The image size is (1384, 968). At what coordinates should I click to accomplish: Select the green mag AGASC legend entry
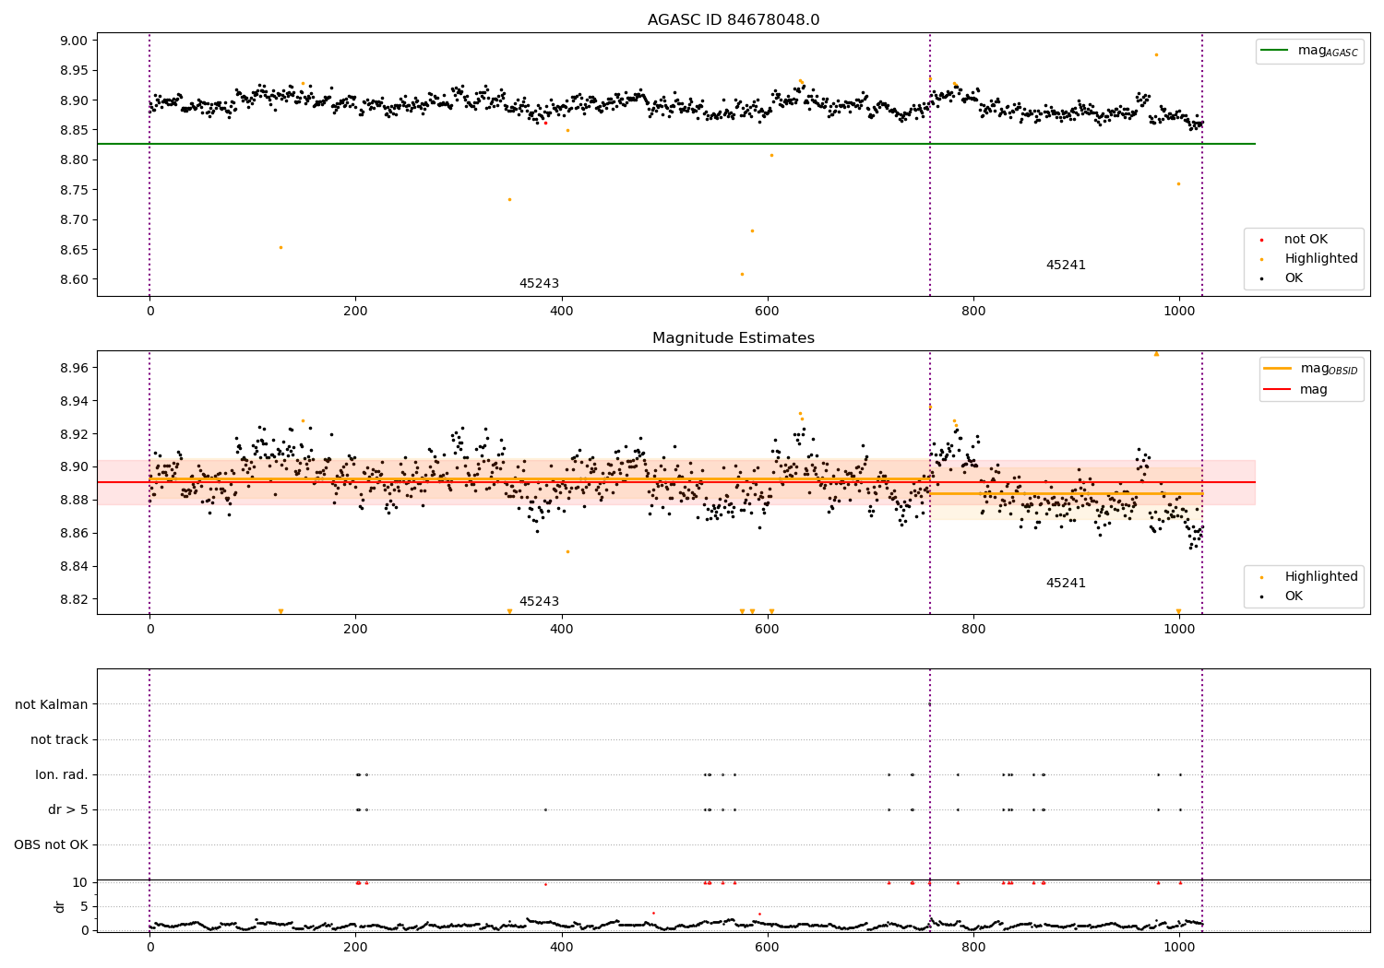click(x=1309, y=51)
